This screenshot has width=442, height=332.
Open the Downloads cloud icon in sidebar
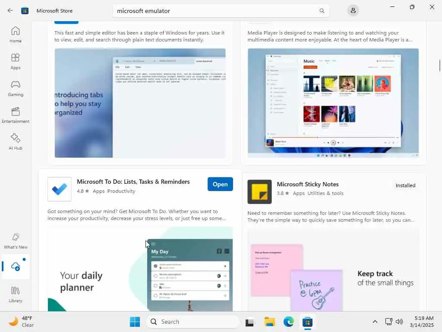16,266
